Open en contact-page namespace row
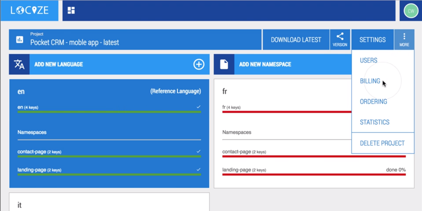Image resolution: width=422 pixels, height=211 pixels. tap(109, 152)
